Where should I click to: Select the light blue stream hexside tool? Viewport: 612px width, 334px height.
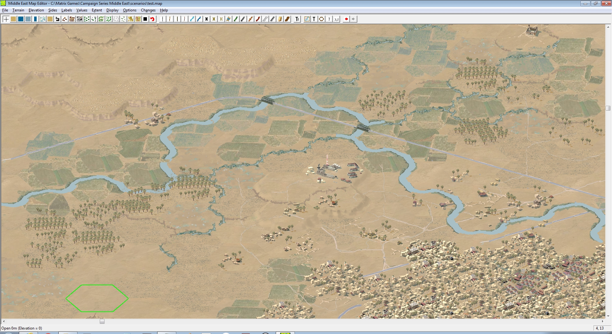coord(192,19)
